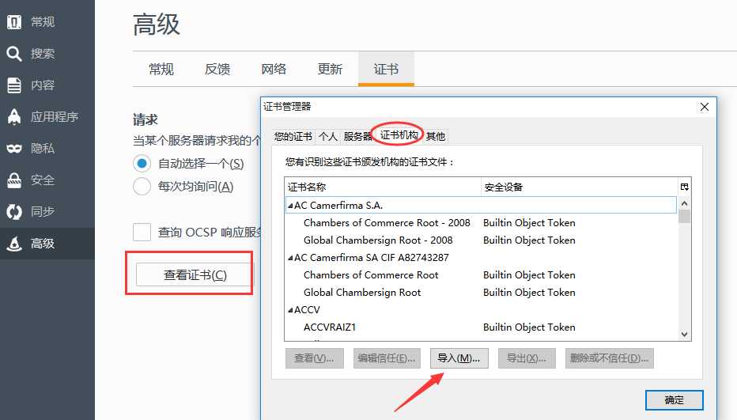
Task: Click the 删除或不信任(D)... button
Action: [x=609, y=358]
